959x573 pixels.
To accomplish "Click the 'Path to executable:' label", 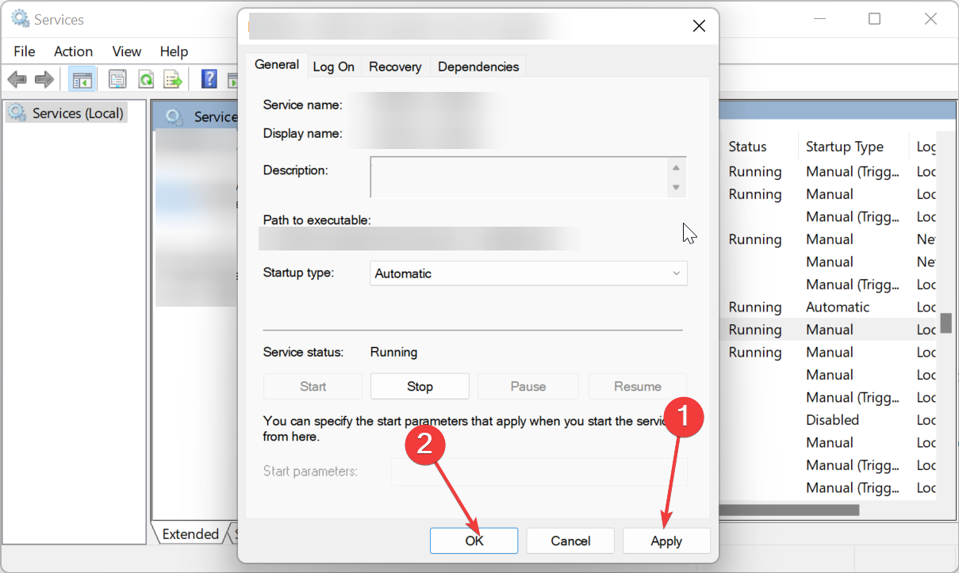I will [x=317, y=220].
